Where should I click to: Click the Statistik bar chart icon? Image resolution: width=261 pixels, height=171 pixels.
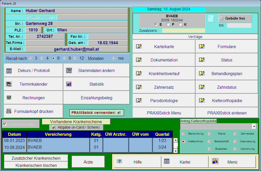(69, 84)
